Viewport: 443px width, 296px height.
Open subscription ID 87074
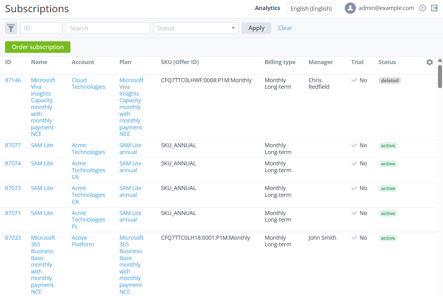13,163
